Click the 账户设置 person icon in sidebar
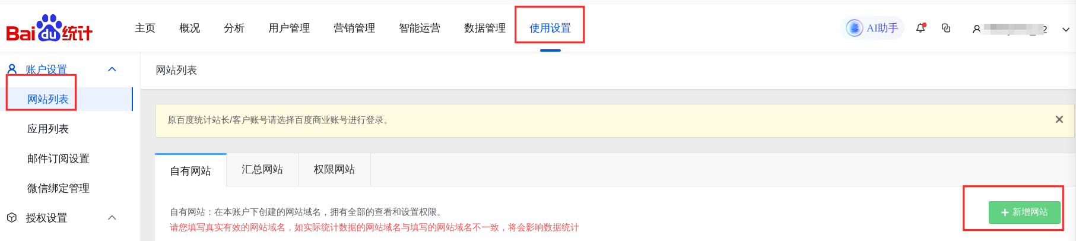Viewport: 1076px width, 241px height. tap(12, 69)
